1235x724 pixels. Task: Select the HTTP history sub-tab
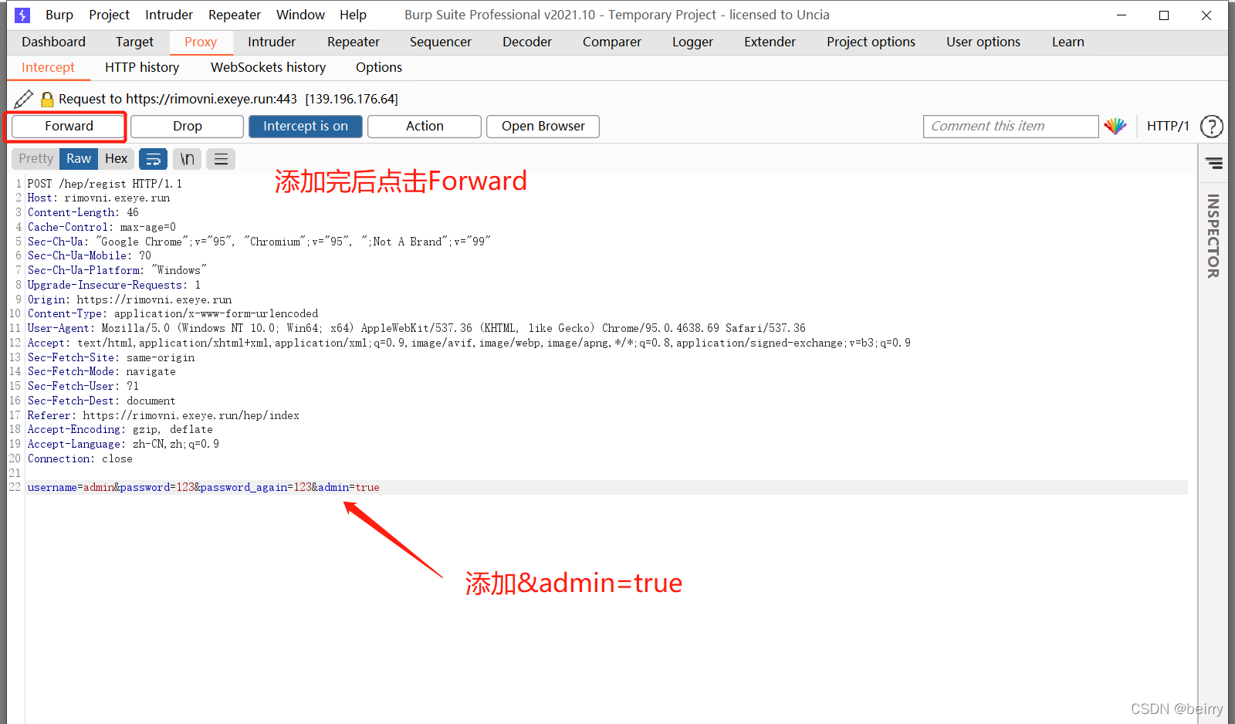(142, 68)
